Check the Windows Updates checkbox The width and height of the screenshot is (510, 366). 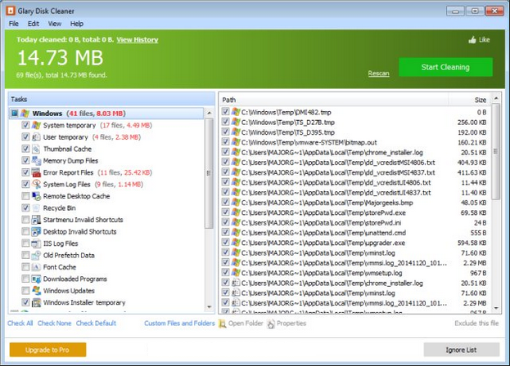(x=25, y=290)
